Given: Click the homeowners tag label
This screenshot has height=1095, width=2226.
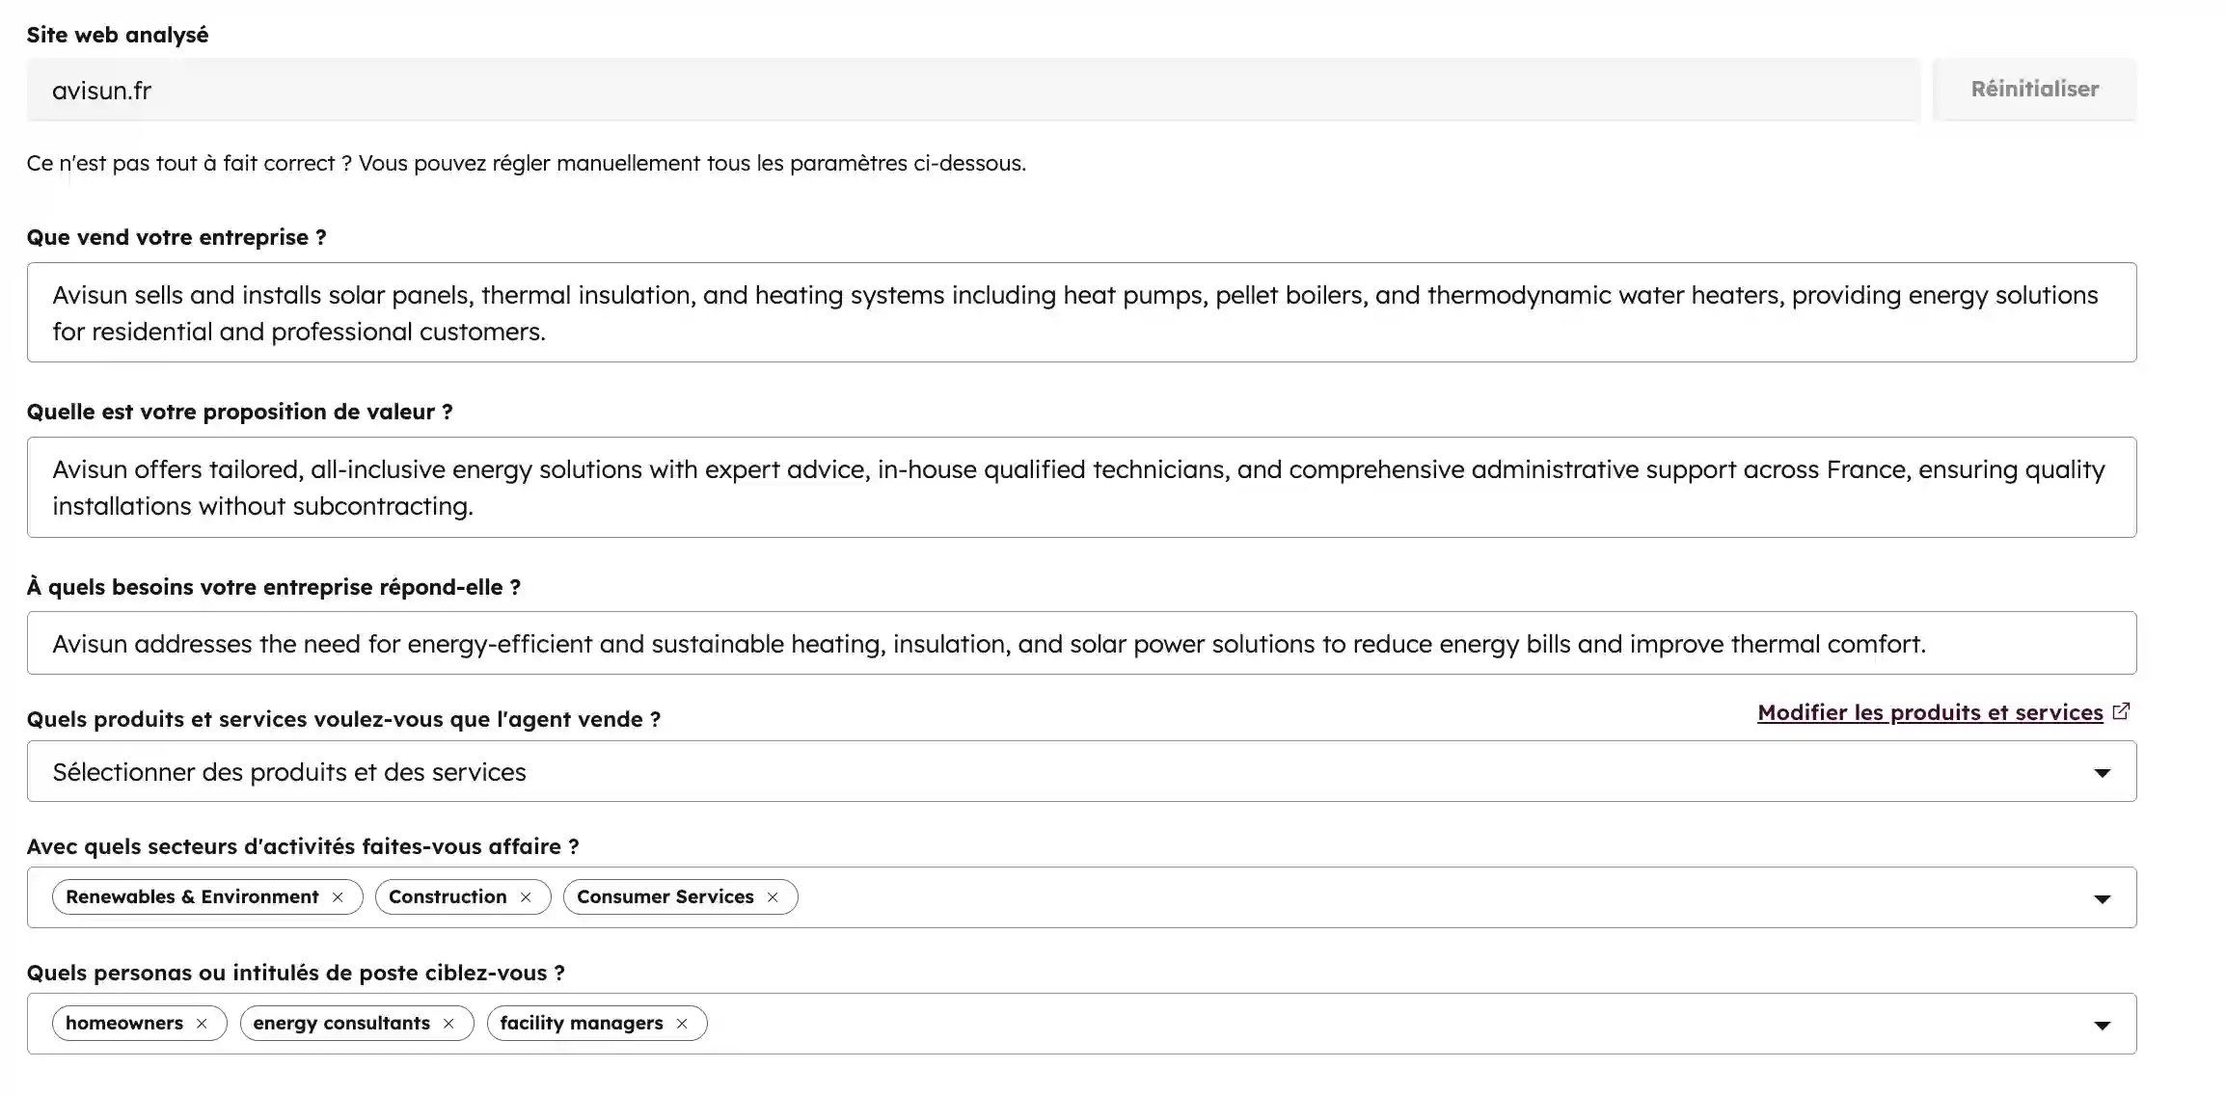Looking at the screenshot, I should pos(124,1024).
